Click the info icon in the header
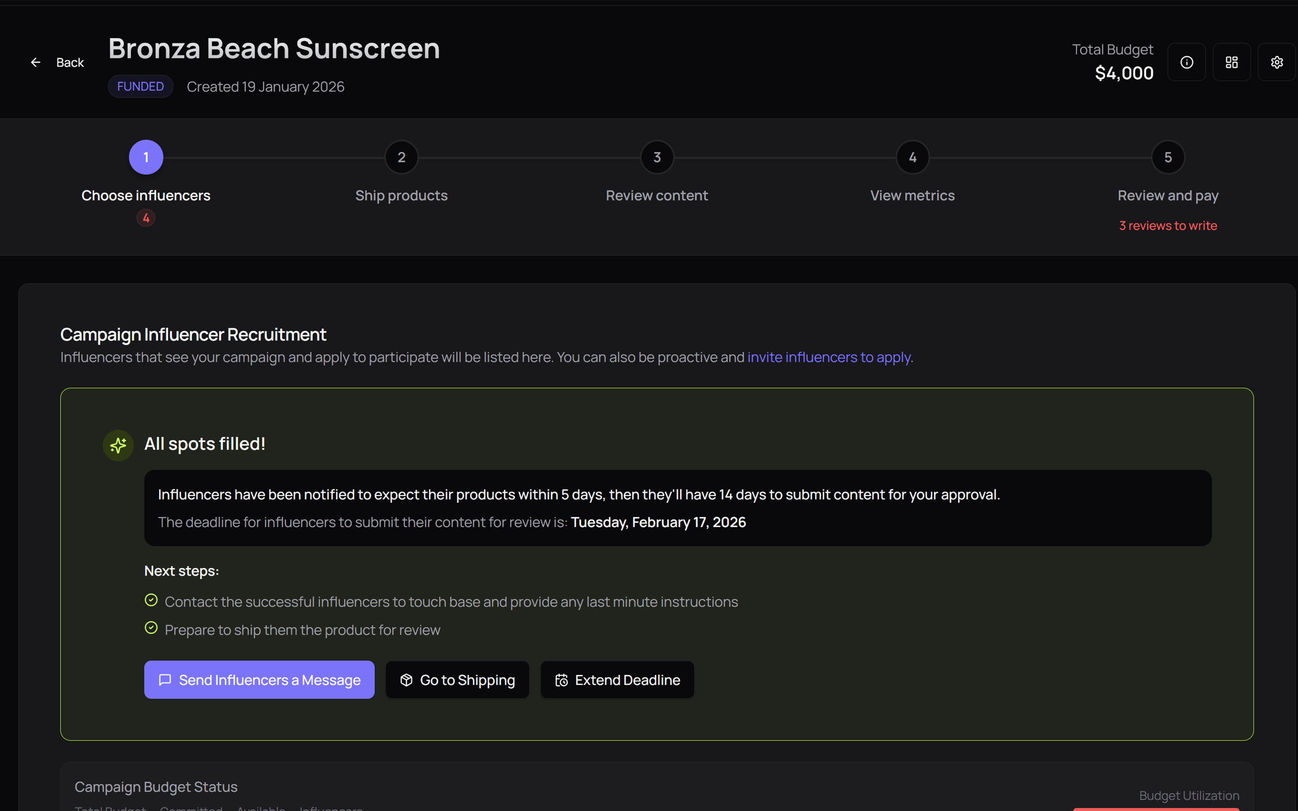 coord(1186,62)
